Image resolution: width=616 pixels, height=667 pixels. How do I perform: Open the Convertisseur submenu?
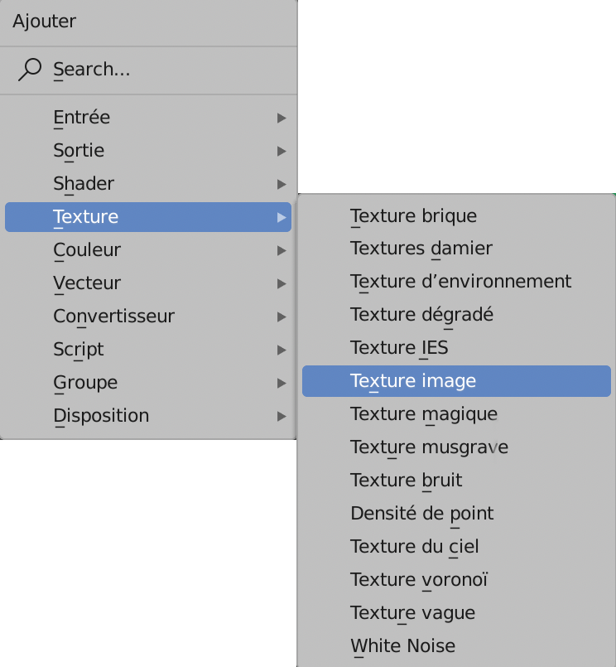[x=113, y=317]
